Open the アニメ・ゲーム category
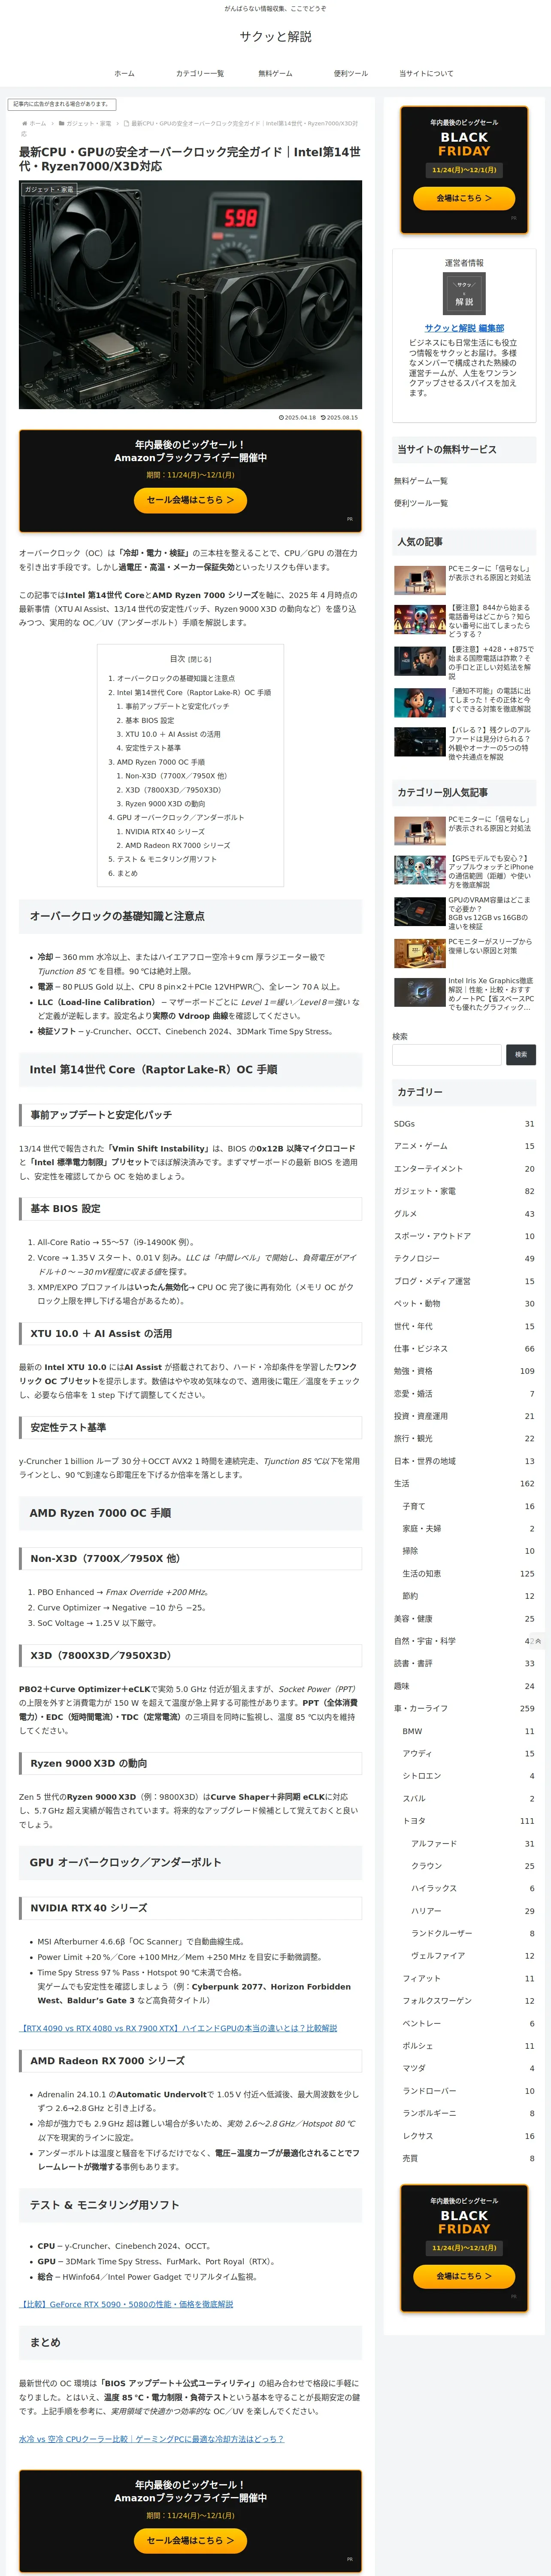 coord(464,1146)
